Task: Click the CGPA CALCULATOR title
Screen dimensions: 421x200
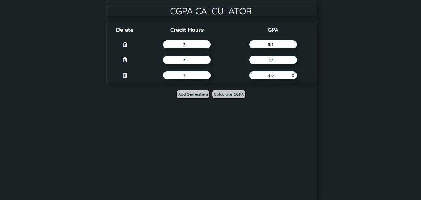Action: (x=211, y=11)
